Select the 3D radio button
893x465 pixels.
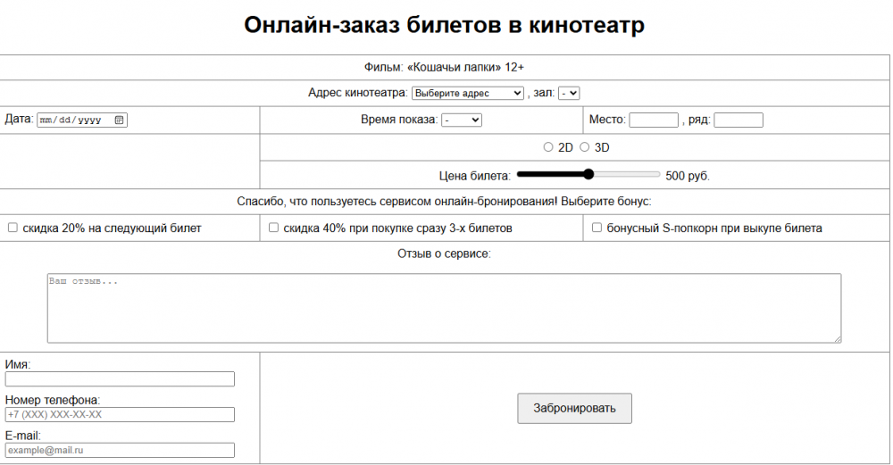pyautogui.click(x=584, y=147)
